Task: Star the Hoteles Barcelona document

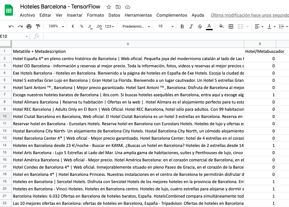Action: pyautogui.click(x=109, y=7)
